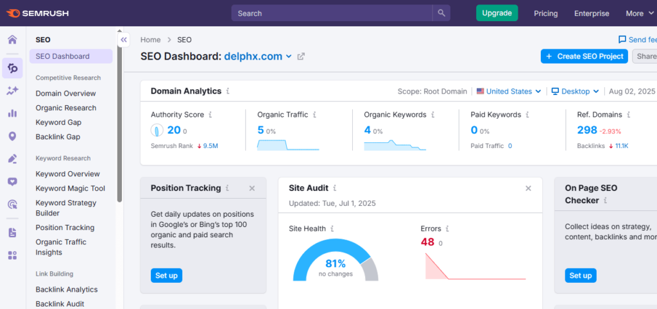The width and height of the screenshot is (657, 309).
Task: Click Semrush Rank value 9.5M
Action: pyautogui.click(x=210, y=146)
